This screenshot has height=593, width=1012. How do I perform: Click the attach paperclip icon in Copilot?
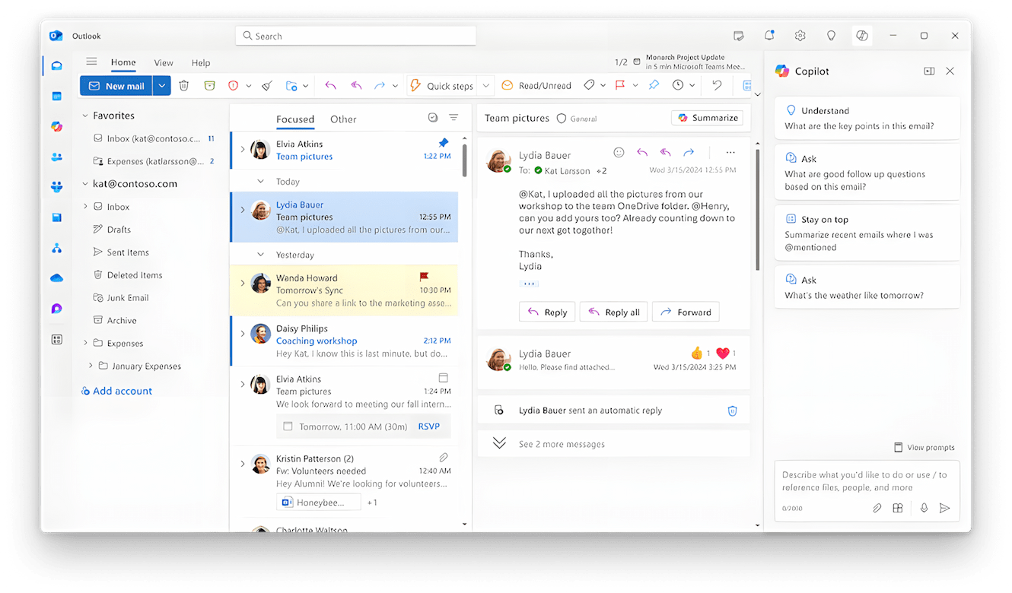point(877,508)
